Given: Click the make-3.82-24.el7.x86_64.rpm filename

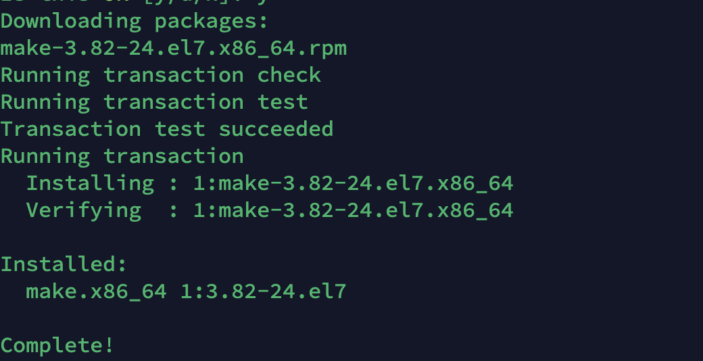Looking at the screenshot, I should coord(173,48).
